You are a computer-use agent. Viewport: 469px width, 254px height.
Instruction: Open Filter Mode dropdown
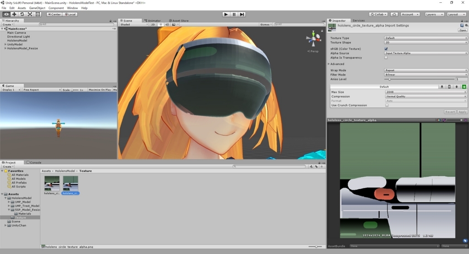click(425, 75)
